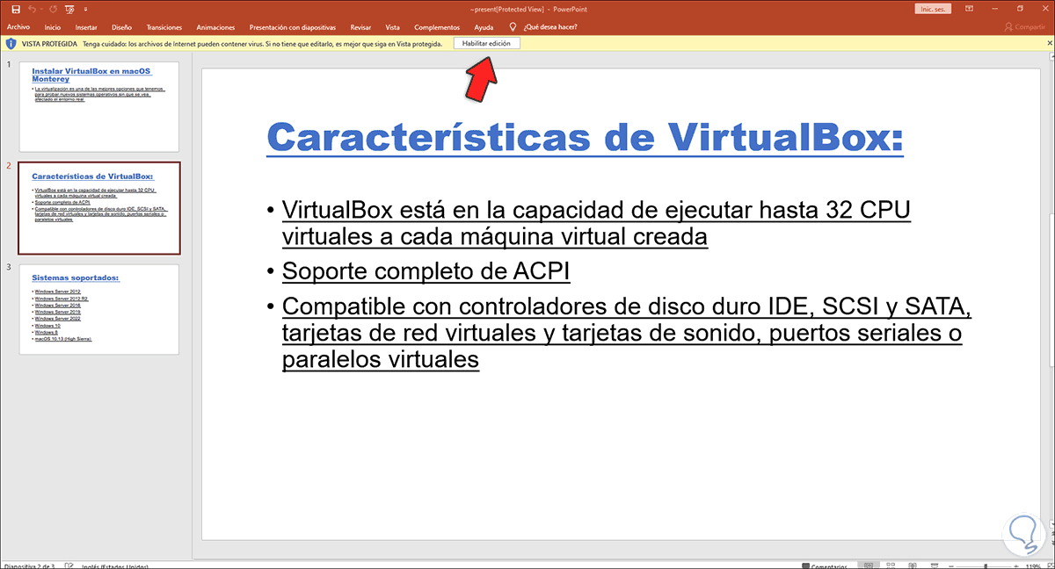
Task: Click the Undo arrow icon
Action: click(32, 9)
